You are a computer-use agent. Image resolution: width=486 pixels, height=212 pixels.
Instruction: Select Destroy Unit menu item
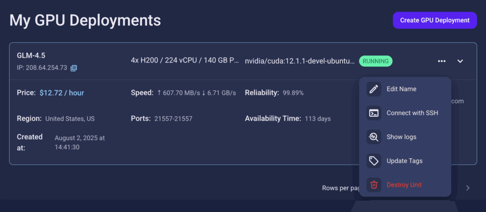(x=404, y=184)
